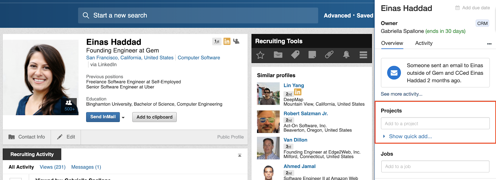Click the Send InMail button
496x180 pixels.
(103, 117)
